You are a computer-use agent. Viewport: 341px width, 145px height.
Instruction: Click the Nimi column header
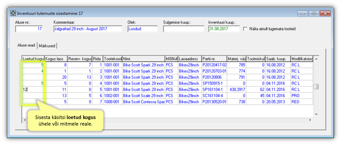tap(143, 58)
